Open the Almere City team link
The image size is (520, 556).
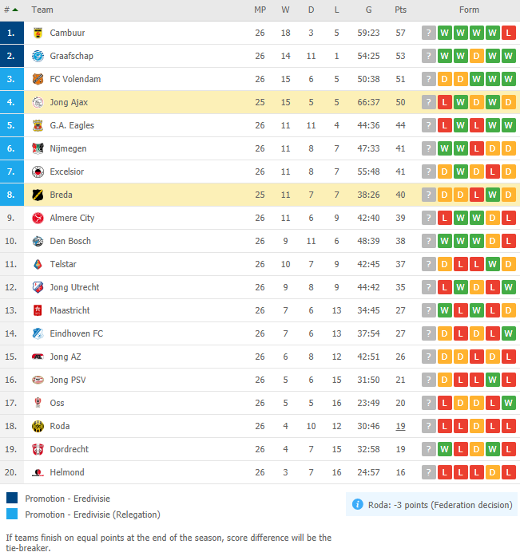pos(72,218)
